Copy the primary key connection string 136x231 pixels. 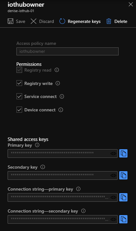tap(123, 197)
